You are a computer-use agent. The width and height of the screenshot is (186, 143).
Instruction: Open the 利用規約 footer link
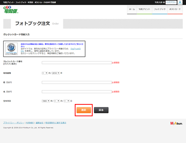[x=30, y=123]
